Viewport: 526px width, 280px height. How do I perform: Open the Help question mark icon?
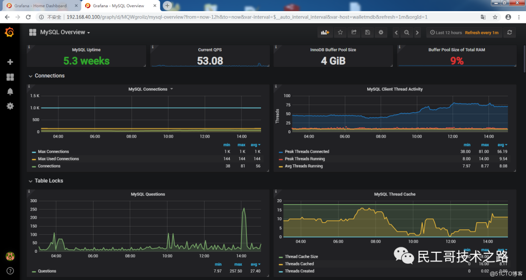10,271
